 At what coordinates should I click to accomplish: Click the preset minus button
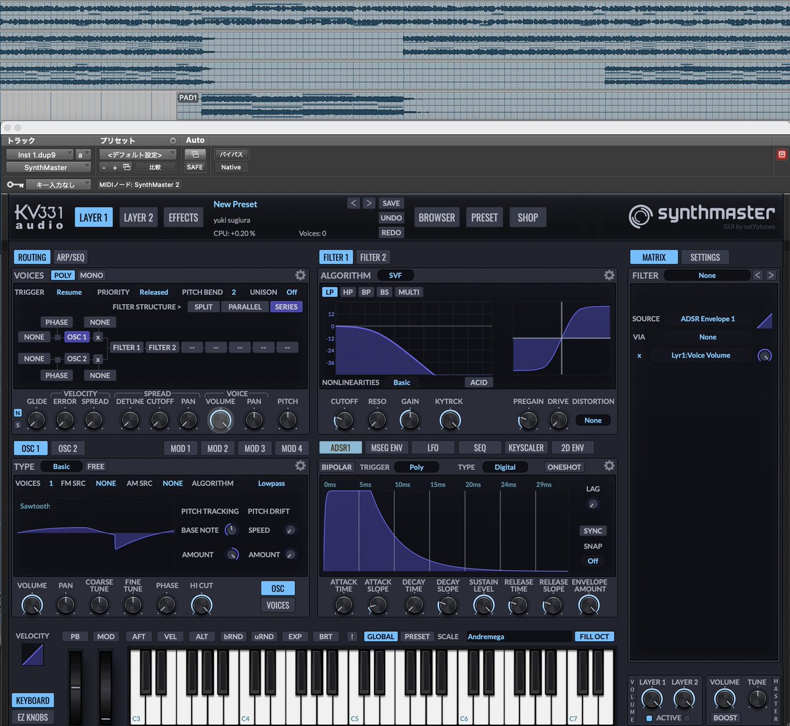click(x=103, y=167)
